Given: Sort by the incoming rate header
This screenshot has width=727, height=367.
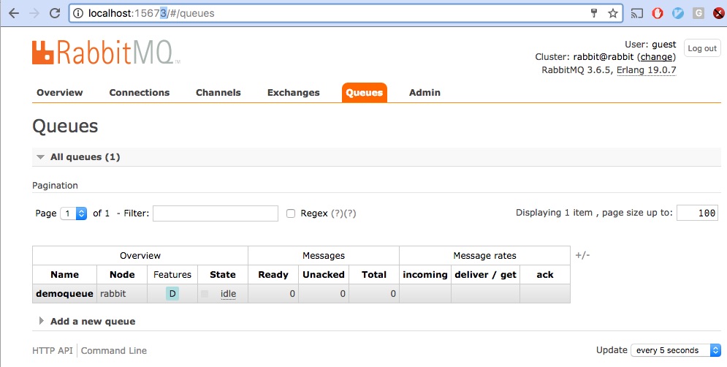Looking at the screenshot, I should 425,275.
